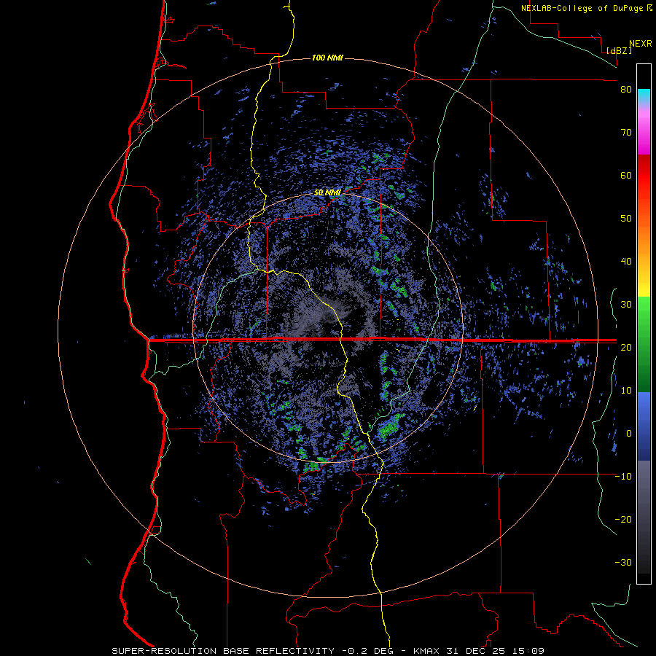The image size is (656, 656).
Task: Click the 30 dBZ value on the legend
Action: [626, 305]
